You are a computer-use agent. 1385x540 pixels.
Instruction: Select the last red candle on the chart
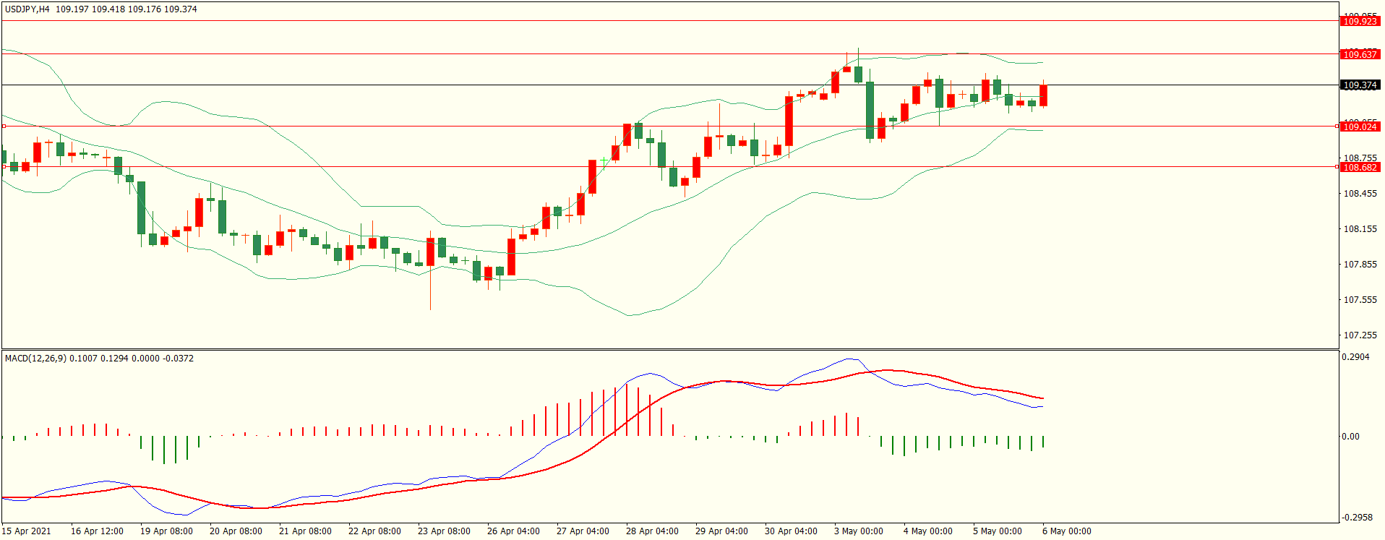1043,95
